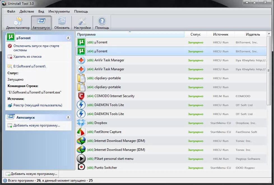Click the red disable-startup icon
Viewport: 274px width, 185px height.
(x=10, y=46)
